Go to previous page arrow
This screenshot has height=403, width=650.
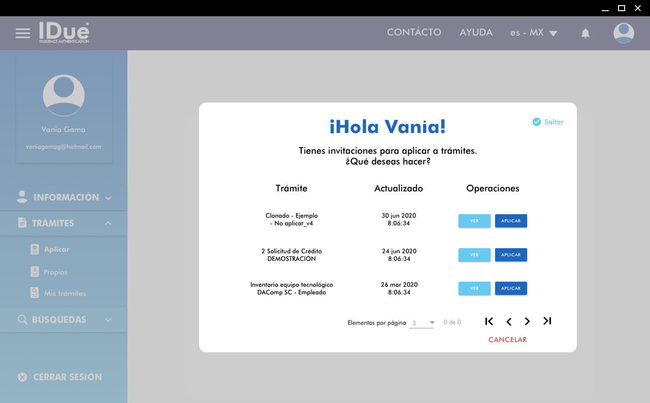[508, 321]
